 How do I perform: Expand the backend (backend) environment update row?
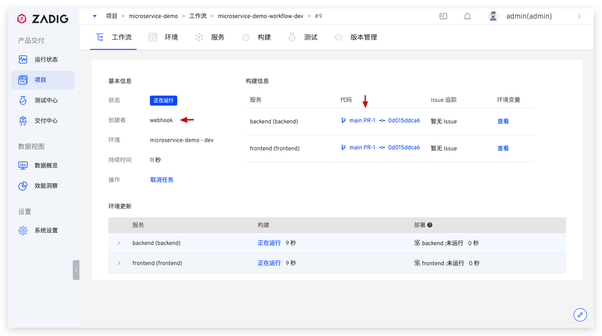click(119, 243)
